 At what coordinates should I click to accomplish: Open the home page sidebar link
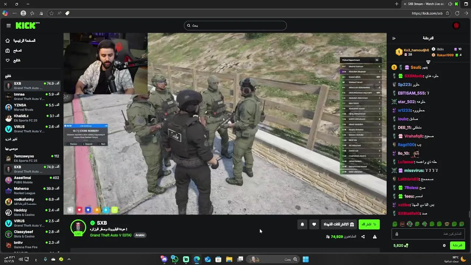click(x=21, y=40)
